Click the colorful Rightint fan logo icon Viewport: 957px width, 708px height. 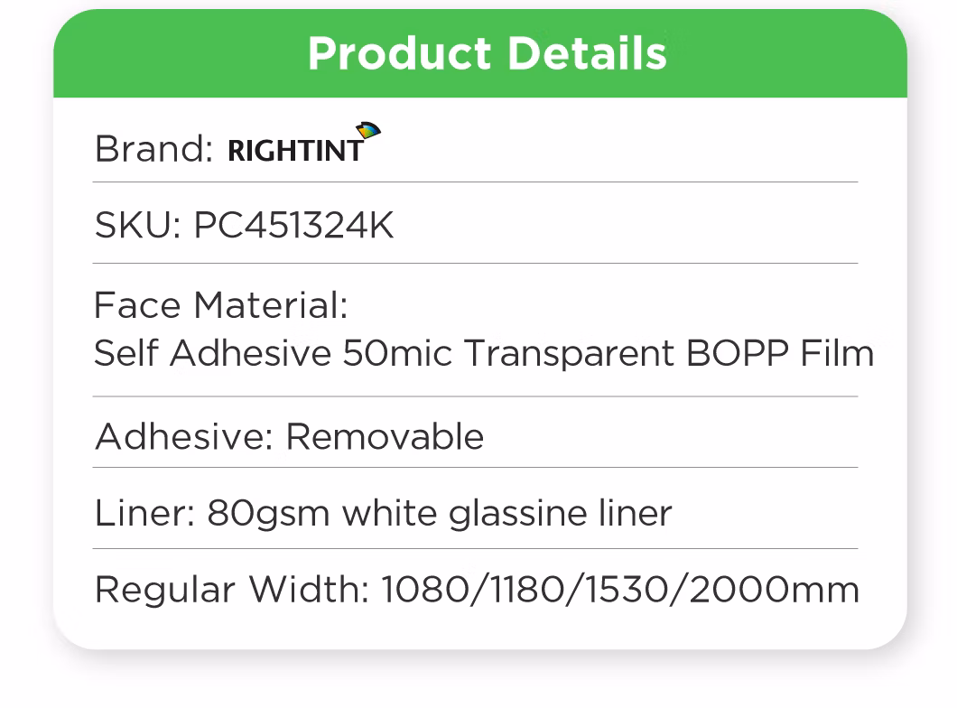(x=368, y=132)
